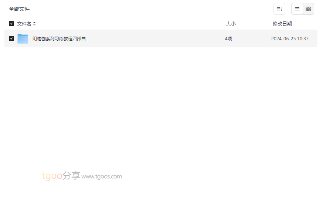Sort files by 文件名 column header
The width and height of the screenshot is (323, 199).
click(x=24, y=24)
